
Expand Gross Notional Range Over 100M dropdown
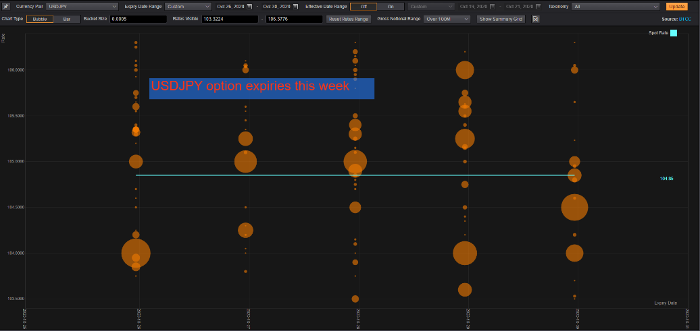(x=447, y=19)
